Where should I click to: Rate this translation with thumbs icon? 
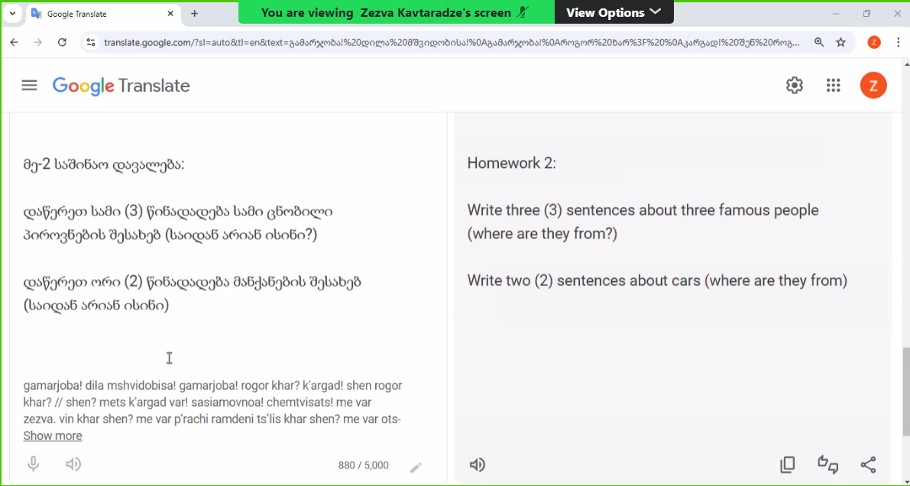pyautogui.click(x=827, y=465)
